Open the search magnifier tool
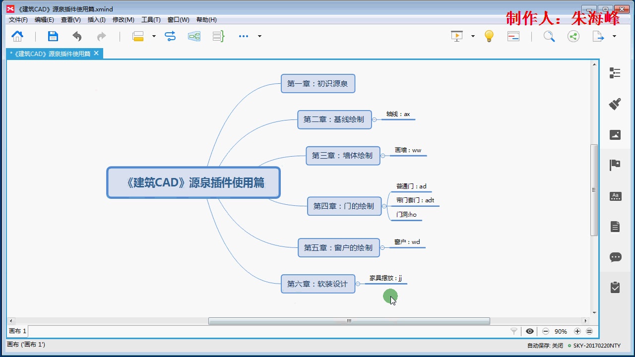 point(549,36)
